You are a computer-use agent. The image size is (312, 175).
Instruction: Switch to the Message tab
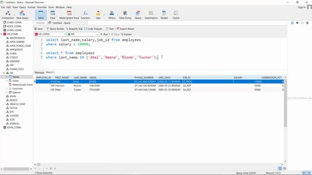(x=39, y=72)
